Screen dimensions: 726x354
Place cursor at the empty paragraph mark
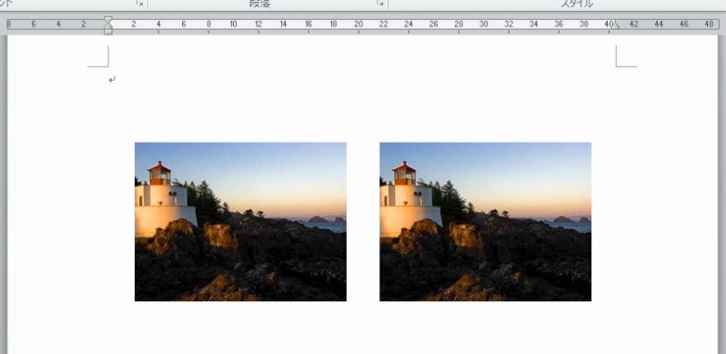point(112,80)
